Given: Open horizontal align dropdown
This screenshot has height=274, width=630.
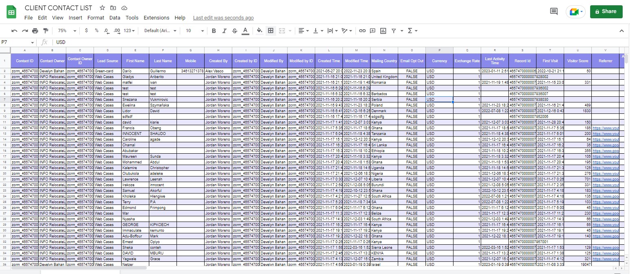Looking at the screenshot, I should tap(303, 31).
